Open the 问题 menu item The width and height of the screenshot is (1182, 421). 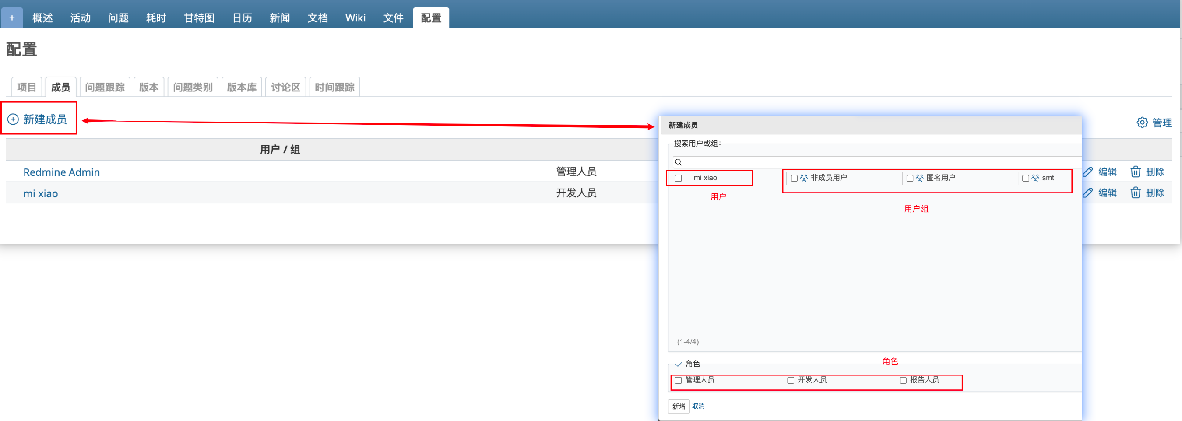pos(118,18)
